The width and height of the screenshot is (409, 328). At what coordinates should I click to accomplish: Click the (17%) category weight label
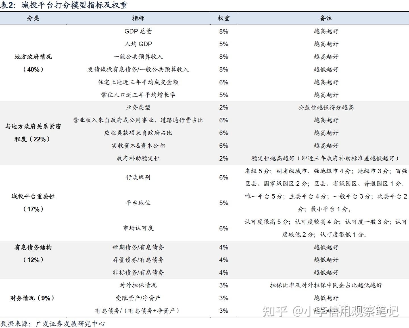tap(33, 209)
